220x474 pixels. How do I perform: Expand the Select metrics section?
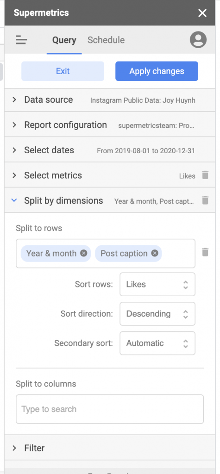point(110,175)
